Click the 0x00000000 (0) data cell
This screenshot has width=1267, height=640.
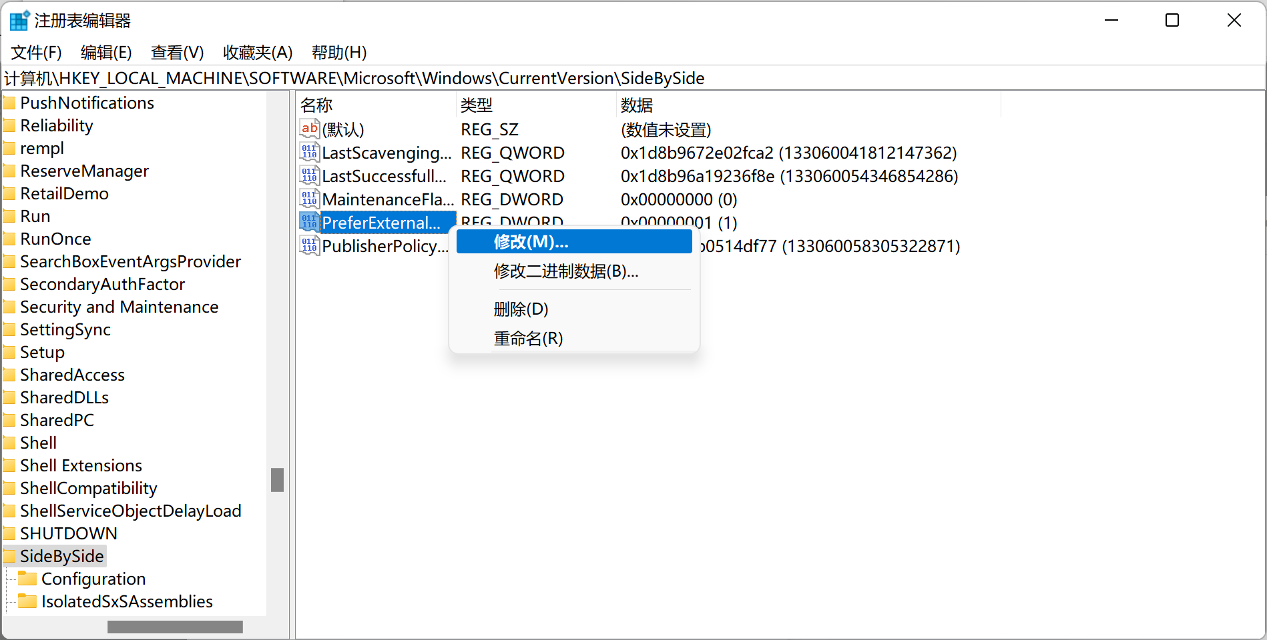679,199
